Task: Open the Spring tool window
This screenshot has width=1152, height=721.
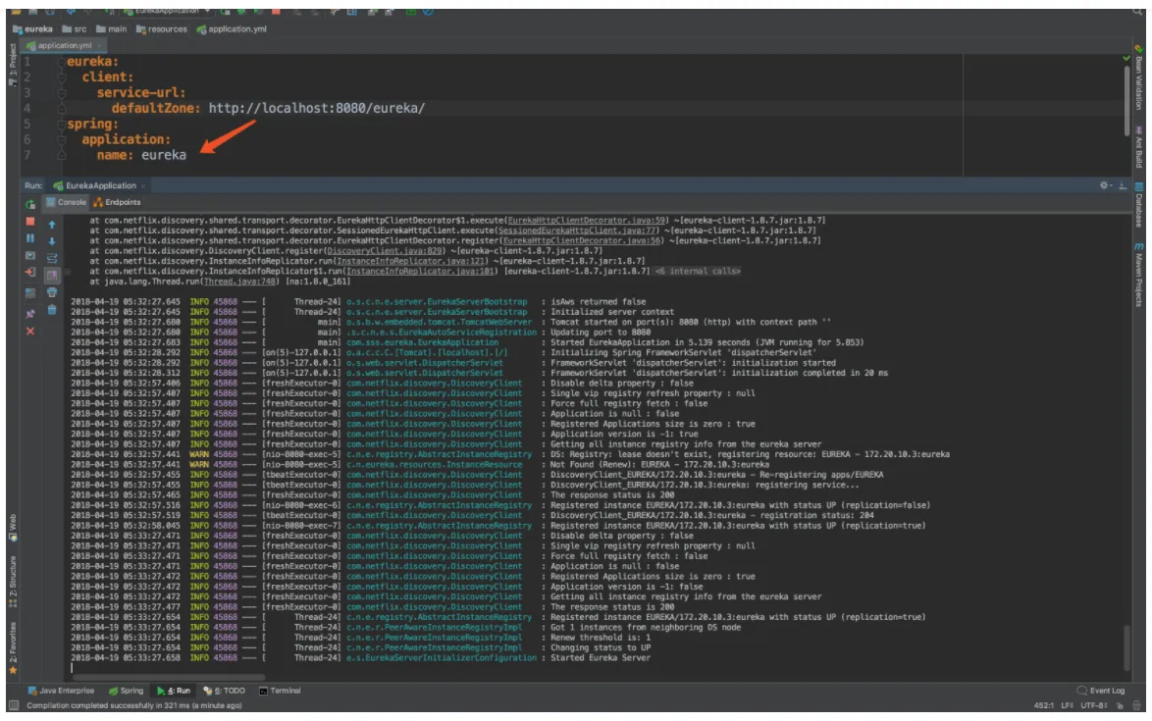Action: (127, 691)
